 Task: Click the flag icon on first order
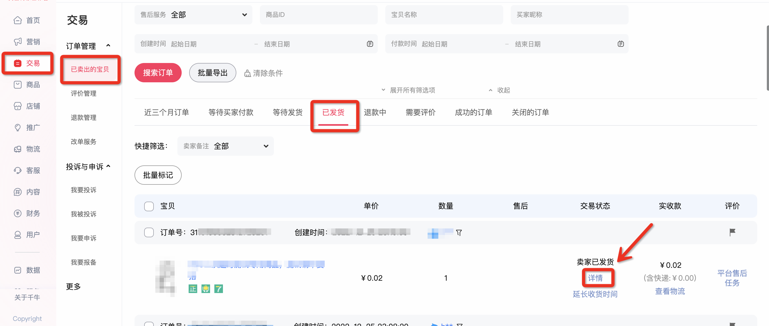click(732, 232)
